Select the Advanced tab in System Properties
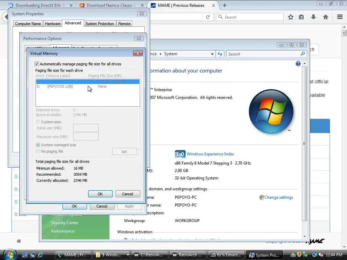Screen dimensions: 347x260 coord(73,23)
